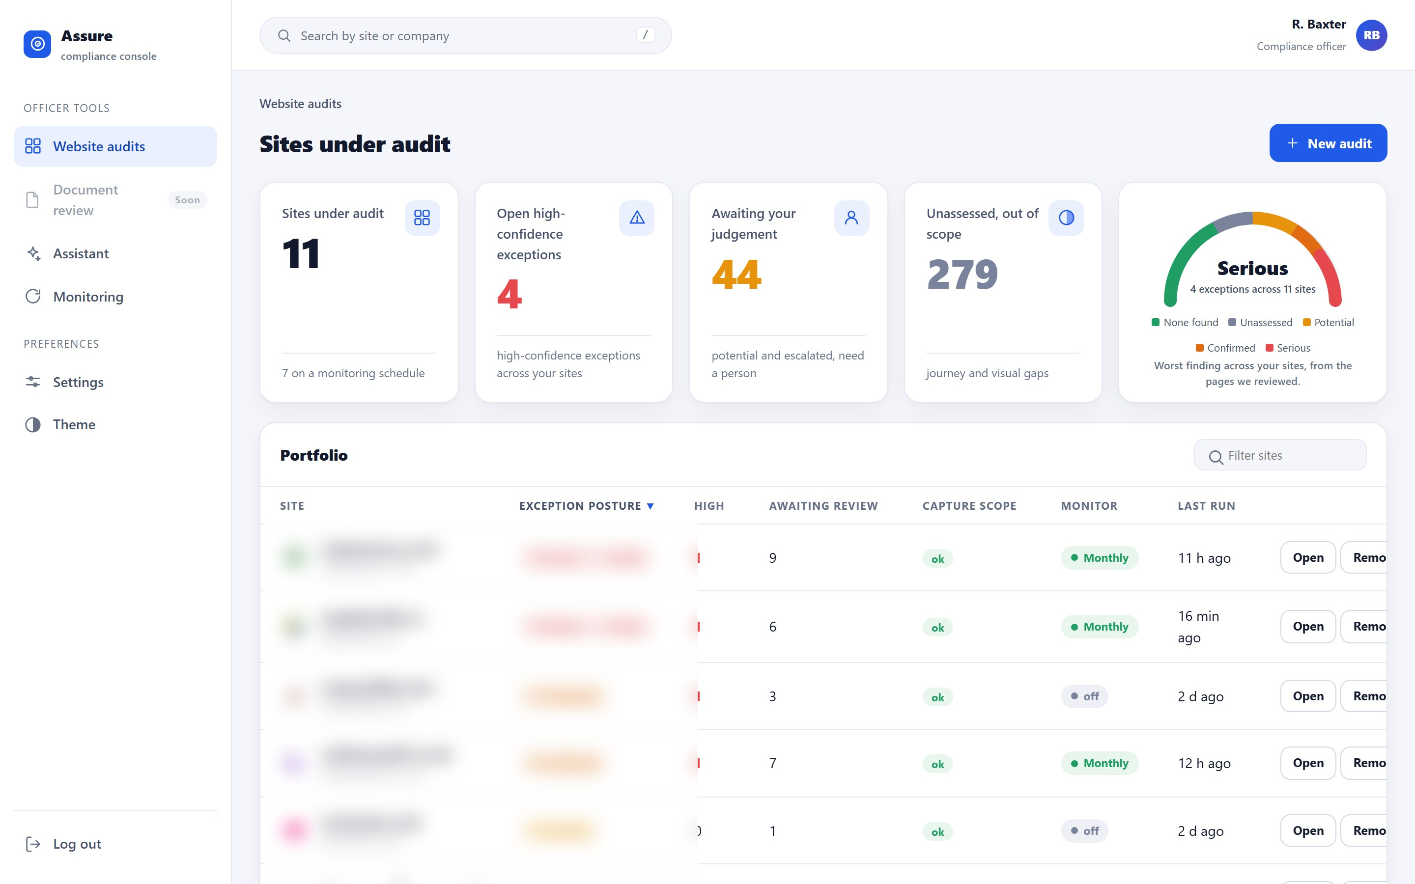Click the Assistant sparkle icon
The image size is (1415, 884).
pos(33,253)
